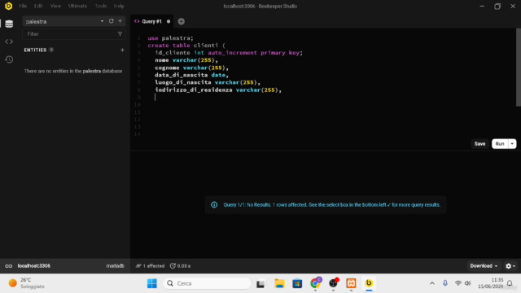Click the Windows Cerca search box
The image size is (521, 293).
pos(207,283)
